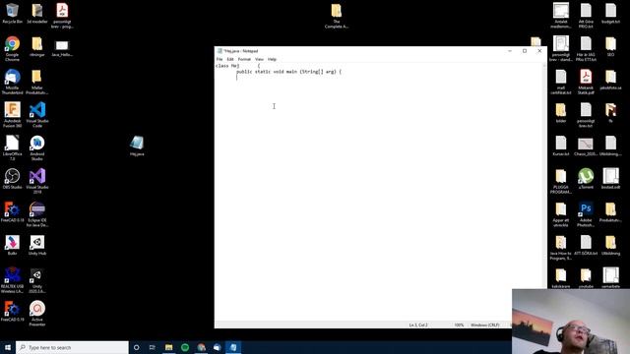The image size is (630, 354).
Task: Open Cortana from the taskbar
Action: click(136, 347)
